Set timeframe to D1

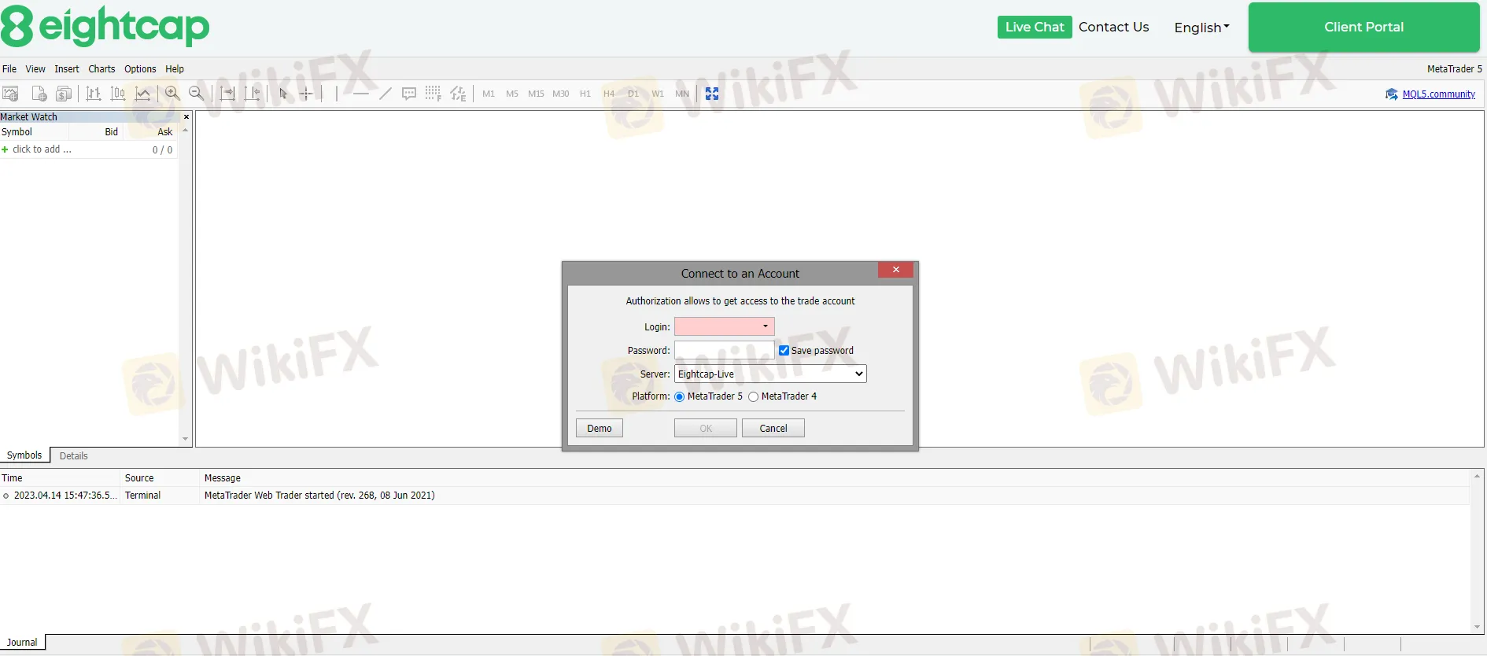[x=633, y=94]
